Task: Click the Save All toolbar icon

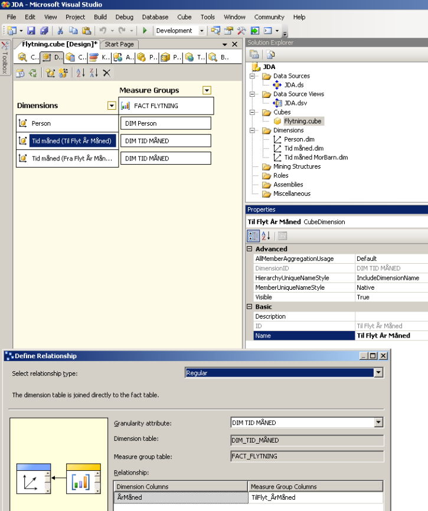Action: pyautogui.click(x=44, y=31)
